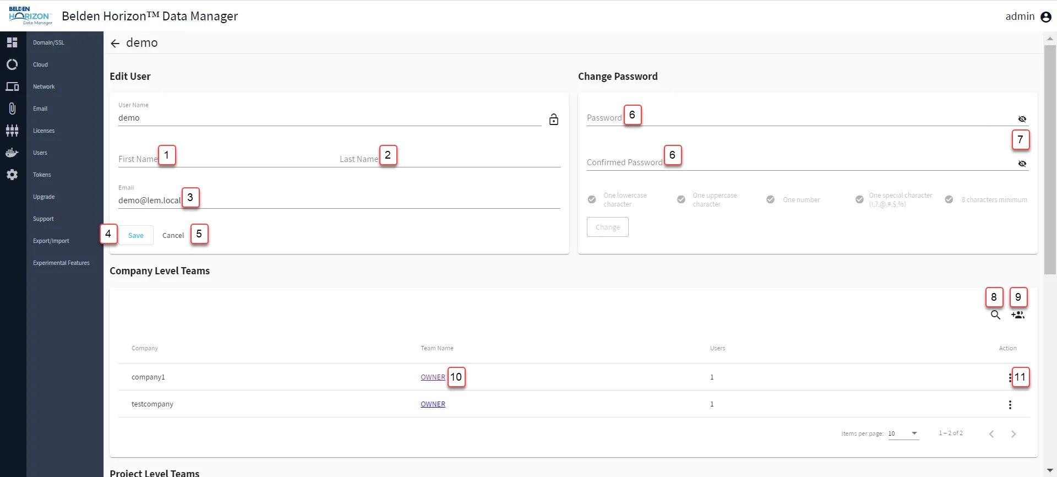The image size is (1057, 477).
Task: Click the User Name field showing demo
Action: tap(330, 118)
